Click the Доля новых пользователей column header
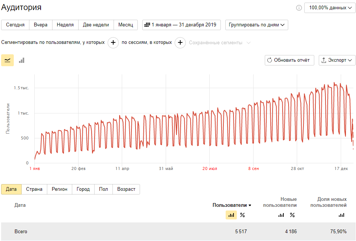This screenshot has height=241, width=356. pos(328,202)
